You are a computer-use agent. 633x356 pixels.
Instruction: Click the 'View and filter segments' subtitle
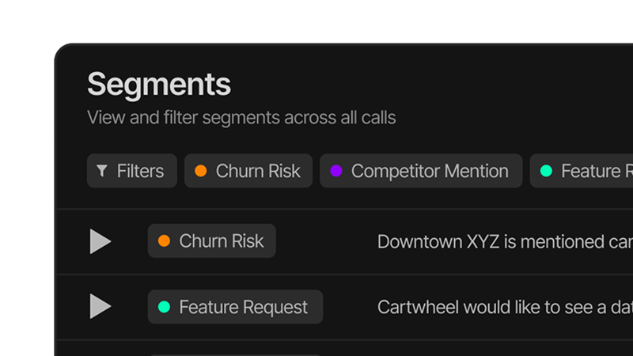coord(241,118)
